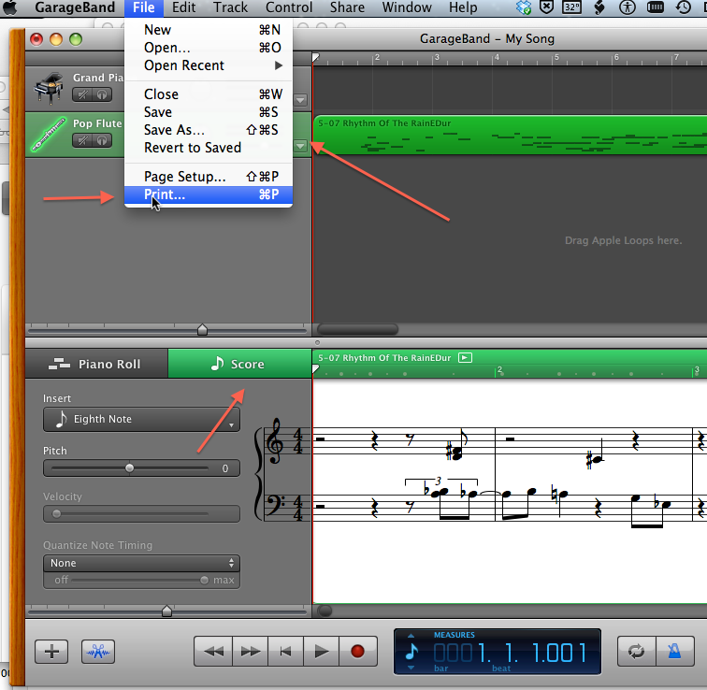Viewport: 707px width, 690px height.
Task: Open the Quantize Note Timing None popup
Action: click(x=141, y=563)
